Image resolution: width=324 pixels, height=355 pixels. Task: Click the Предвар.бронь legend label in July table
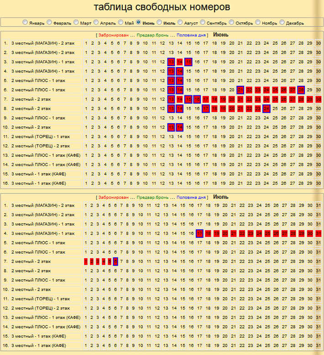click(x=152, y=198)
